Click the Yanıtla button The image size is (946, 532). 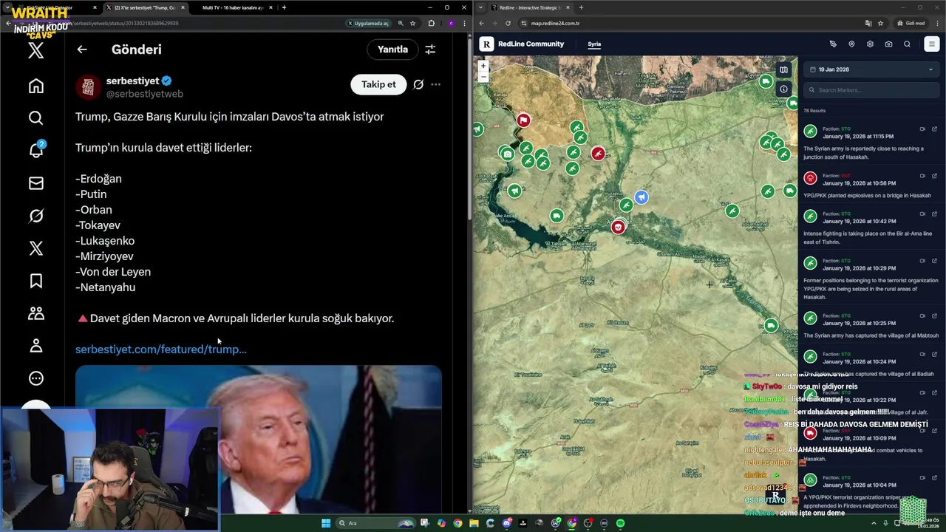click(x=392, y=50)
